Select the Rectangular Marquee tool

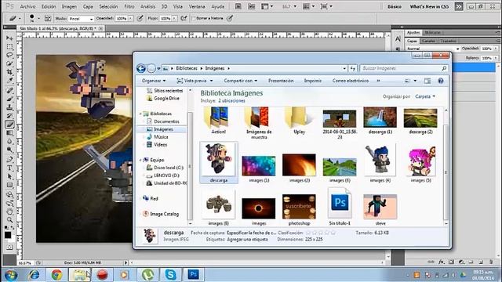coord(9,47)
